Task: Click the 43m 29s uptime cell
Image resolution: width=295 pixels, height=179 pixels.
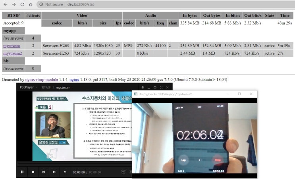Action: (285, 23)
